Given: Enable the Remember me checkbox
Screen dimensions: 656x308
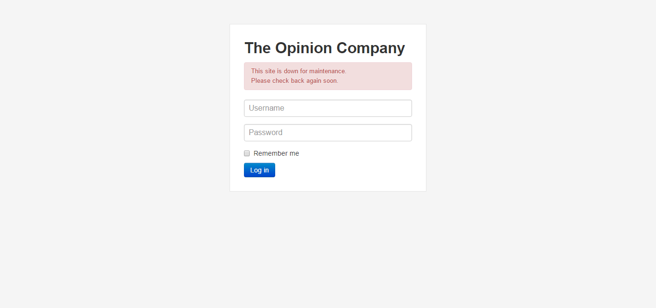Looking at the screenshot, I should click(x=247, y=153).
